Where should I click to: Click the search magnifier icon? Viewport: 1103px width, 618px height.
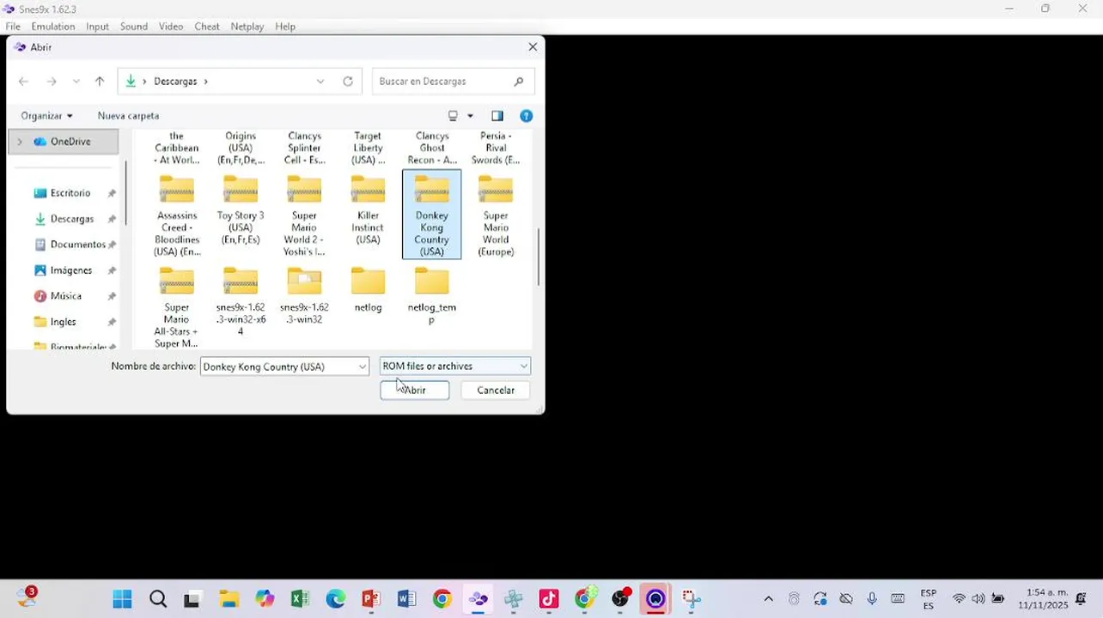(519, 82)
